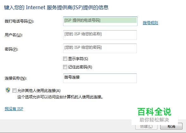Toggle the 允许其他人使用此连接(A) checkbox

14,91
